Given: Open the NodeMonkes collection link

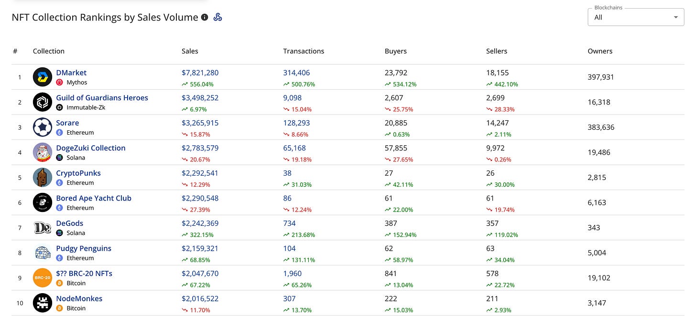Looking at the screenshot, I should [x=79, y=298].
